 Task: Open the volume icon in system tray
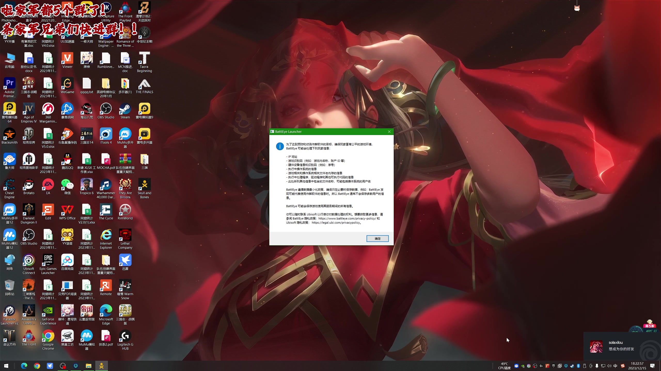click(x=609, y=366)
